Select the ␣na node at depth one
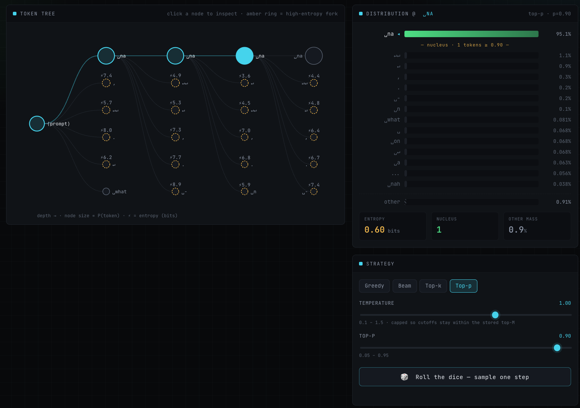 pos(106,56)
